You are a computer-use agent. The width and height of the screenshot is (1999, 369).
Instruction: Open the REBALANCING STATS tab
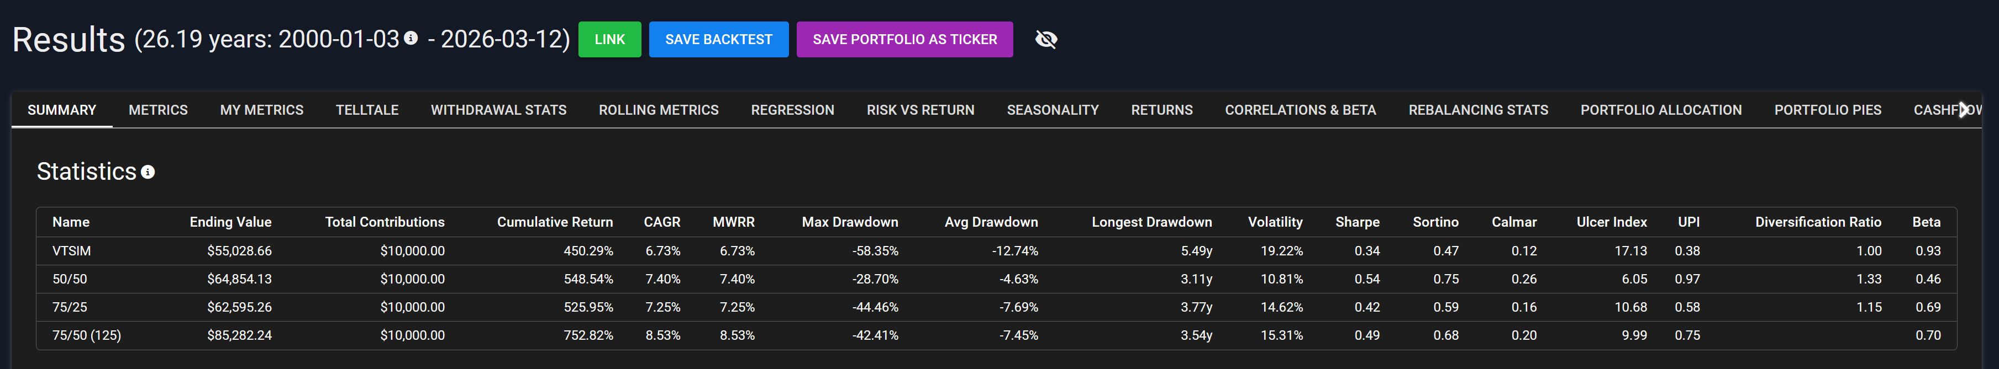[1477, 110]
